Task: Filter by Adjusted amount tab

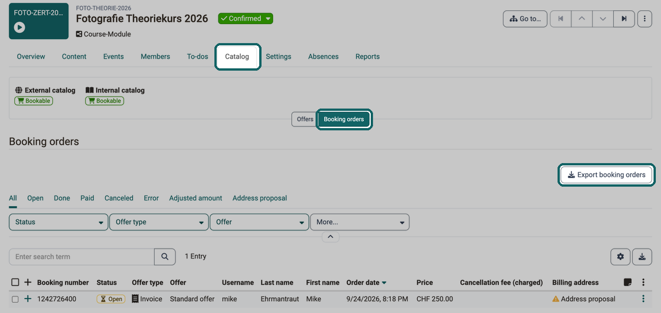Action: point(195,198)
